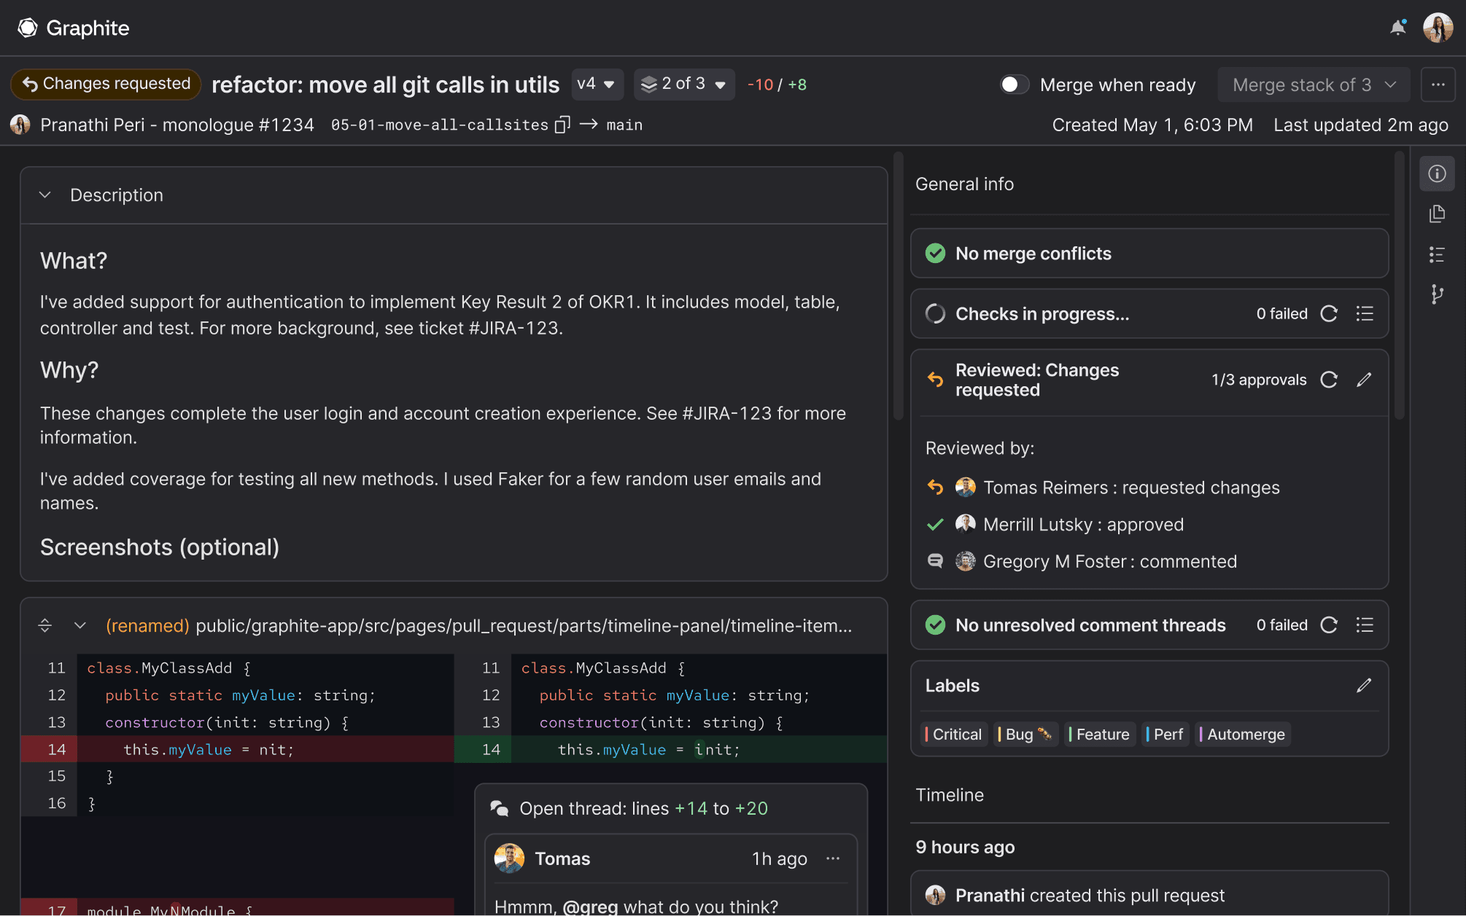Edit reviewers with the pencil icon
This screenshot has height=916, width=1466.
coord(1364,379)
